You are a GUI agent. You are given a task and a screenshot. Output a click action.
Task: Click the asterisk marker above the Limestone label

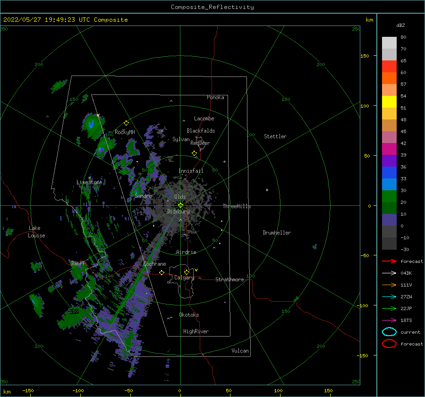tap(89, 177)
